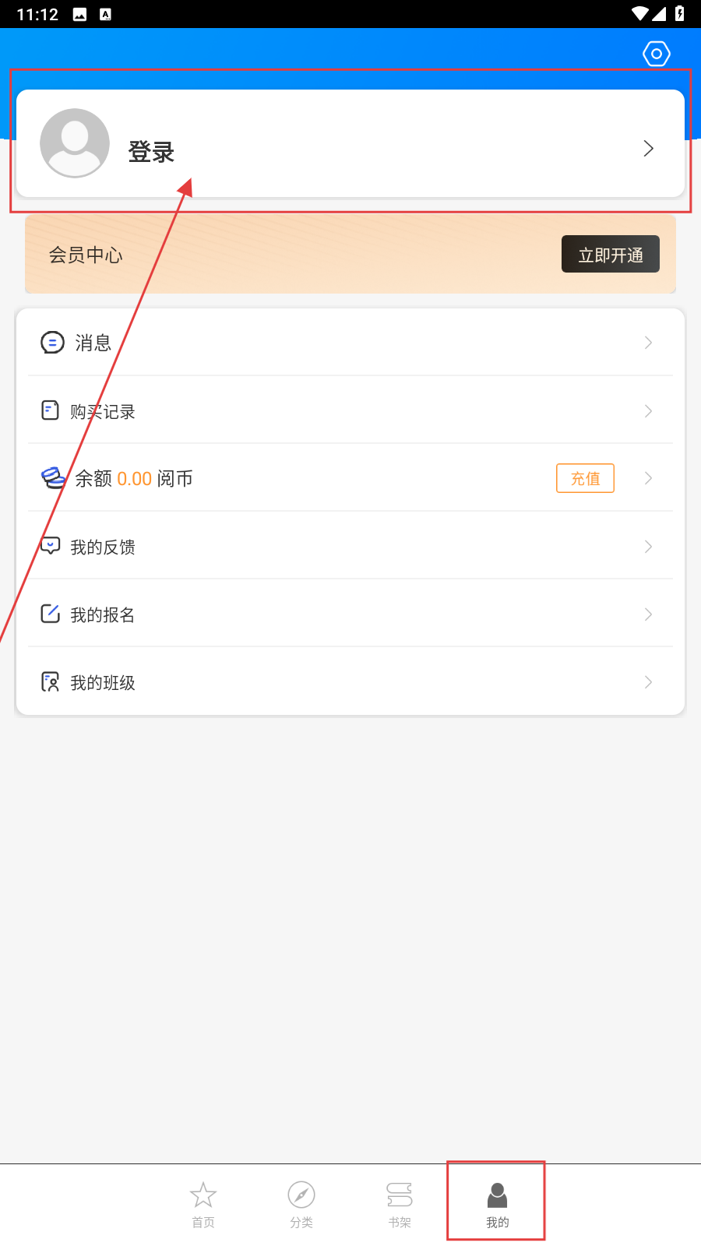The width and height of the screenshot is (701, 1246).
Task: Open the 书架 bookshelf tab
Action: tap(400, 1203)
